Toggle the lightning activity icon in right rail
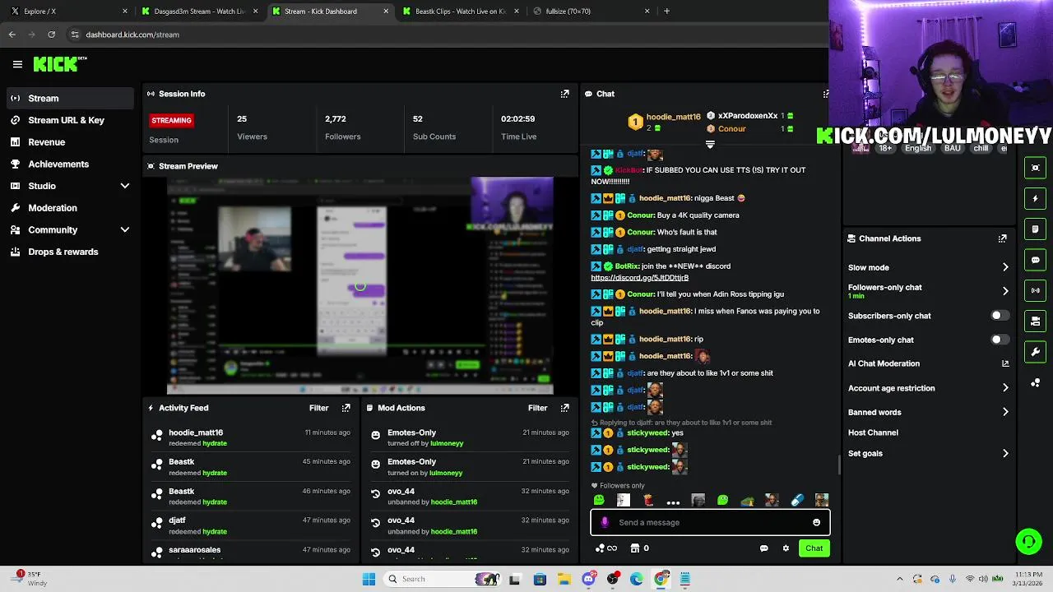Viewport: 1053px width, 592px height. [1036, 198]
